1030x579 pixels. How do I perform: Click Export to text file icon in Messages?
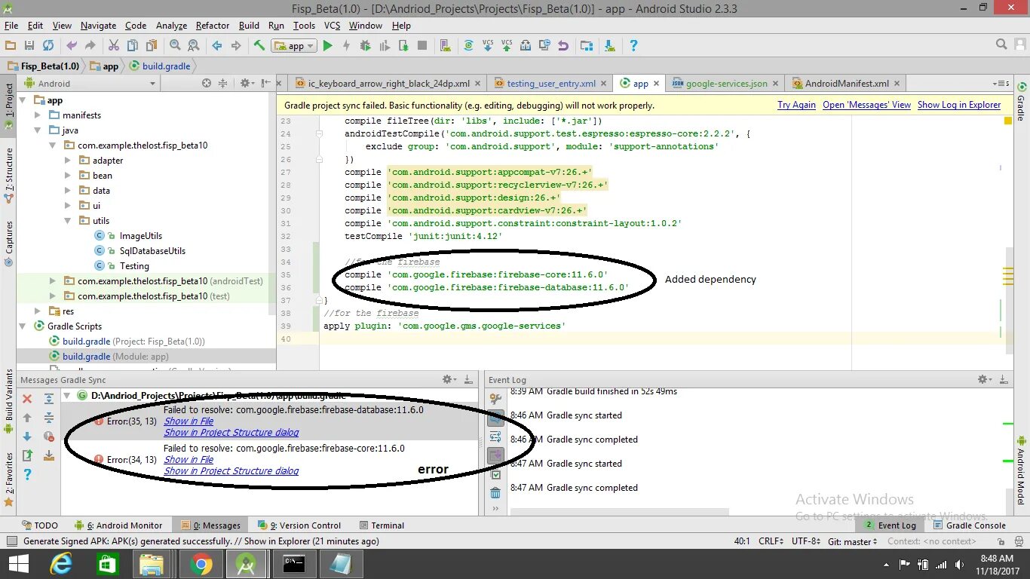[27, 455]
